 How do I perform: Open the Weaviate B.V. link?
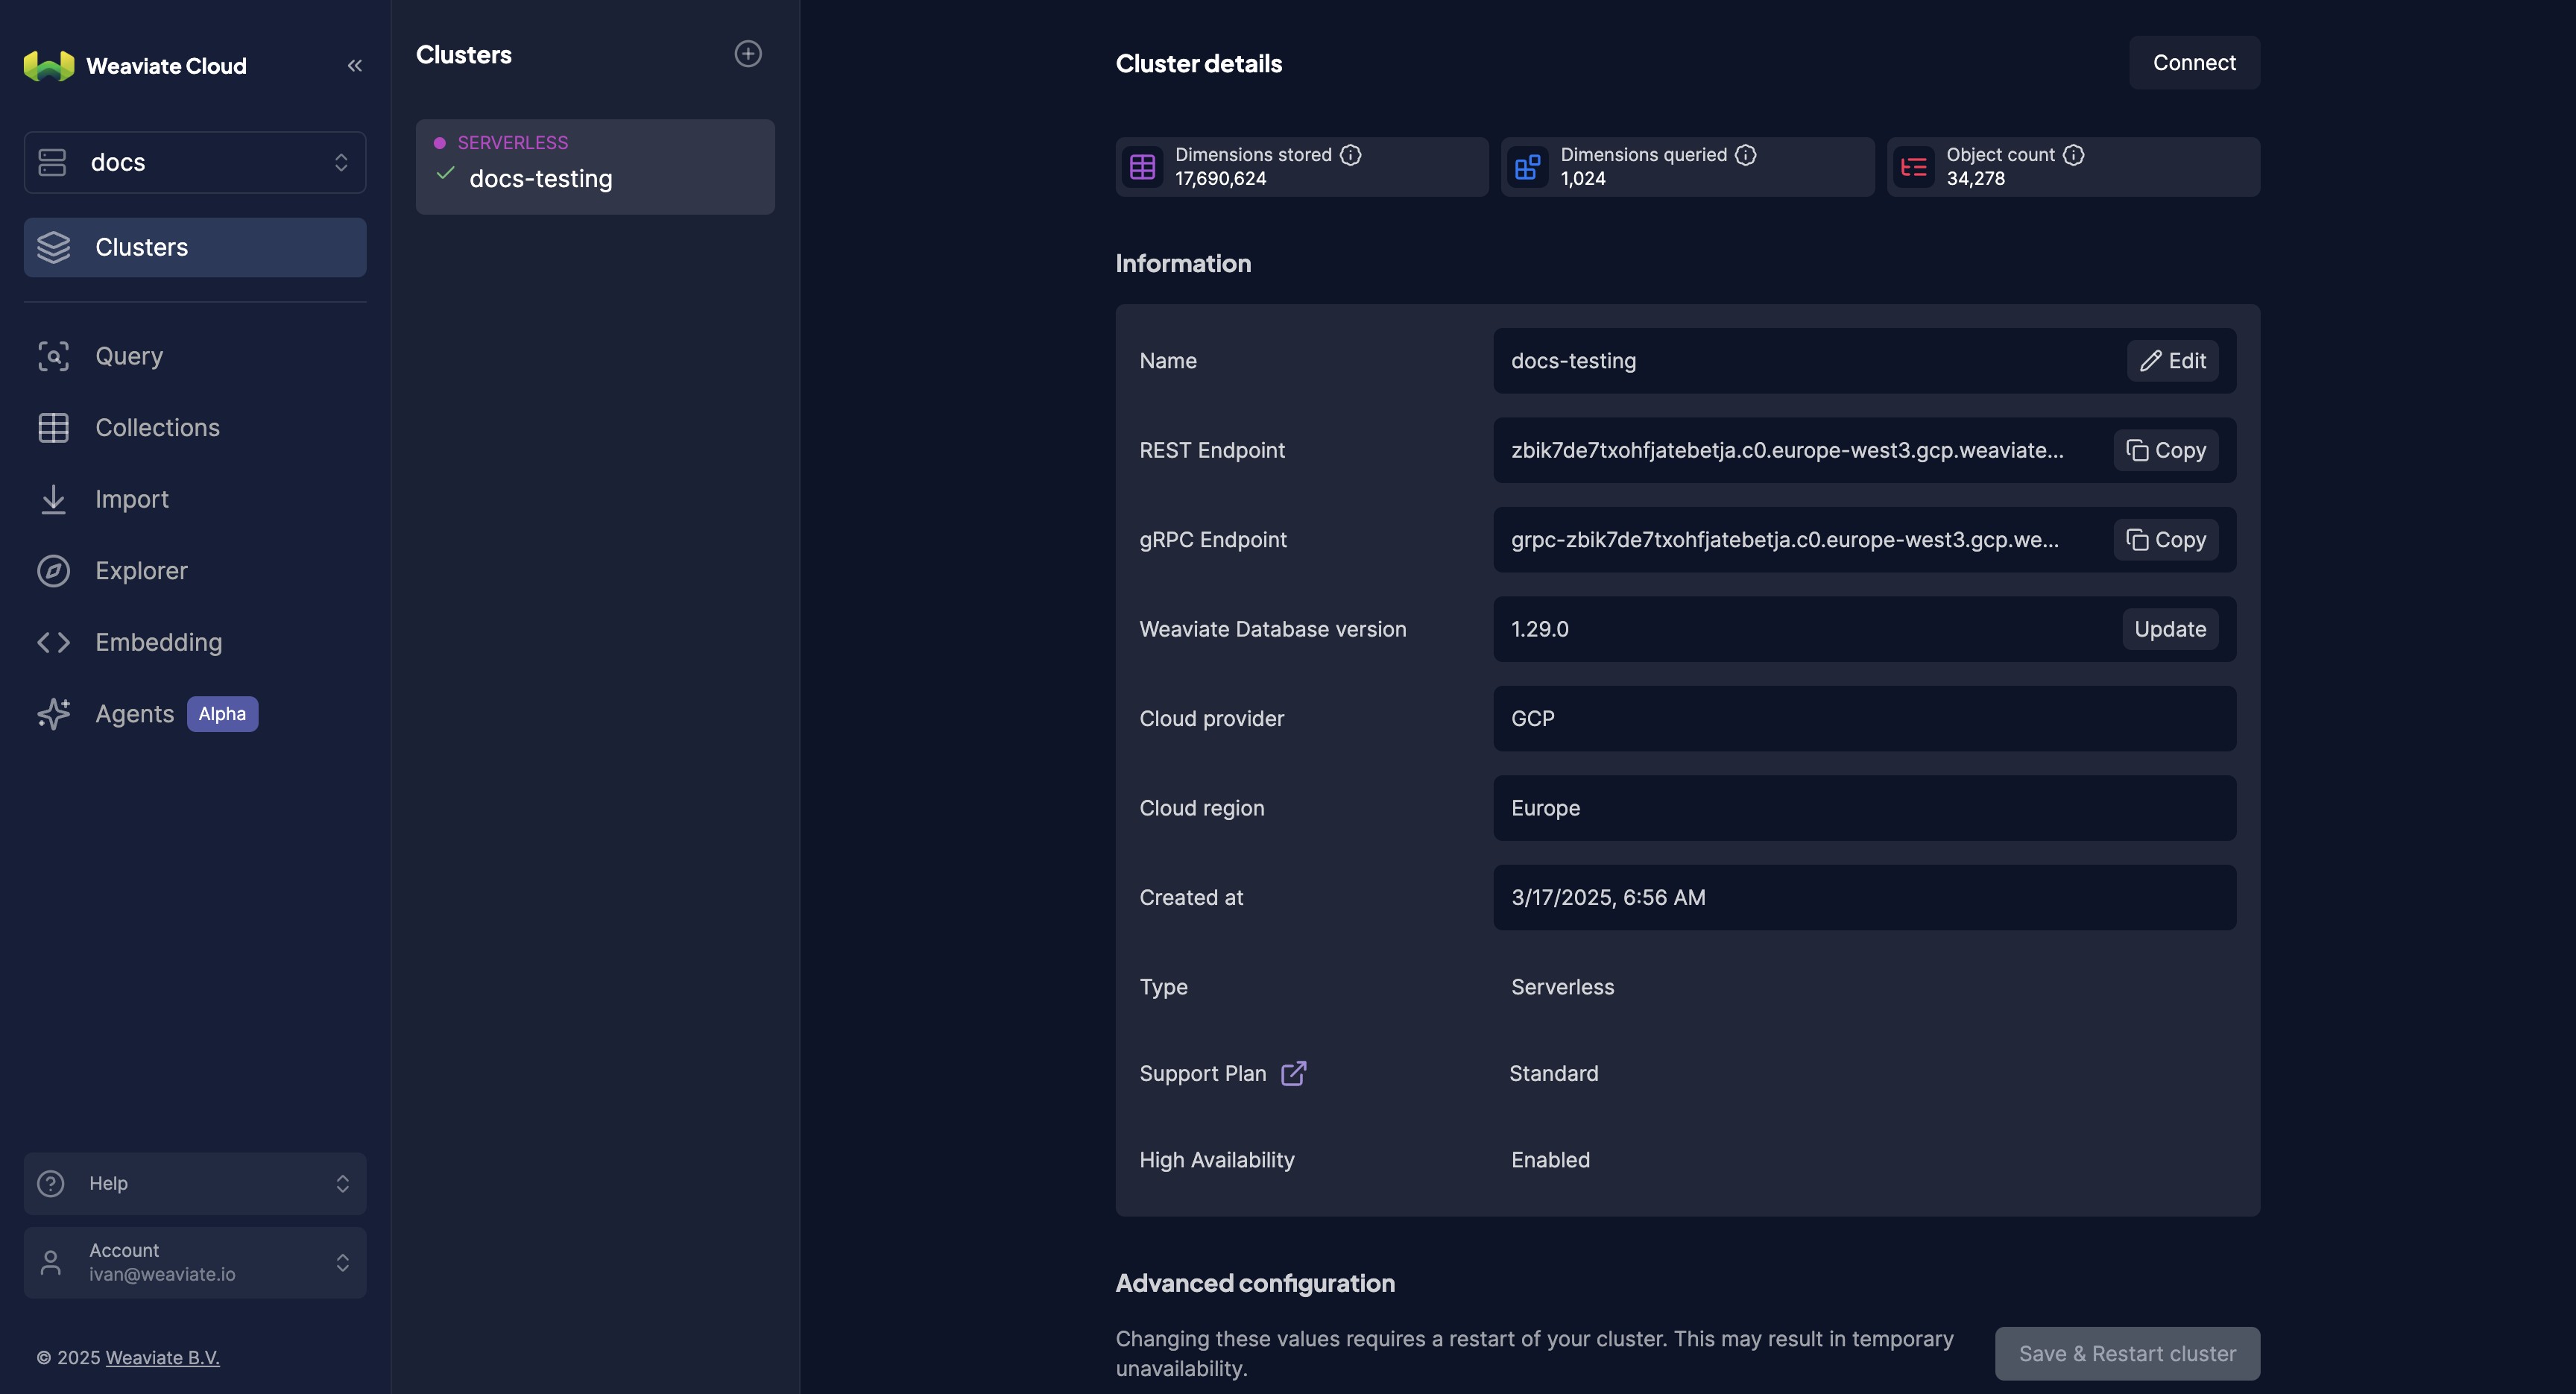(162, 1357)
